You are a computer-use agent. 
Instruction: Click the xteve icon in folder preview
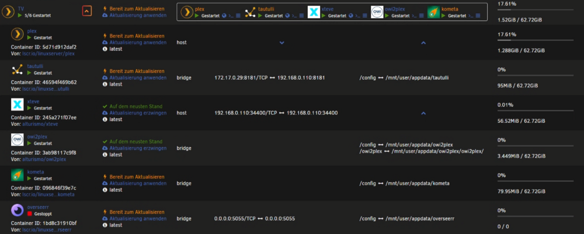point(314,12)
